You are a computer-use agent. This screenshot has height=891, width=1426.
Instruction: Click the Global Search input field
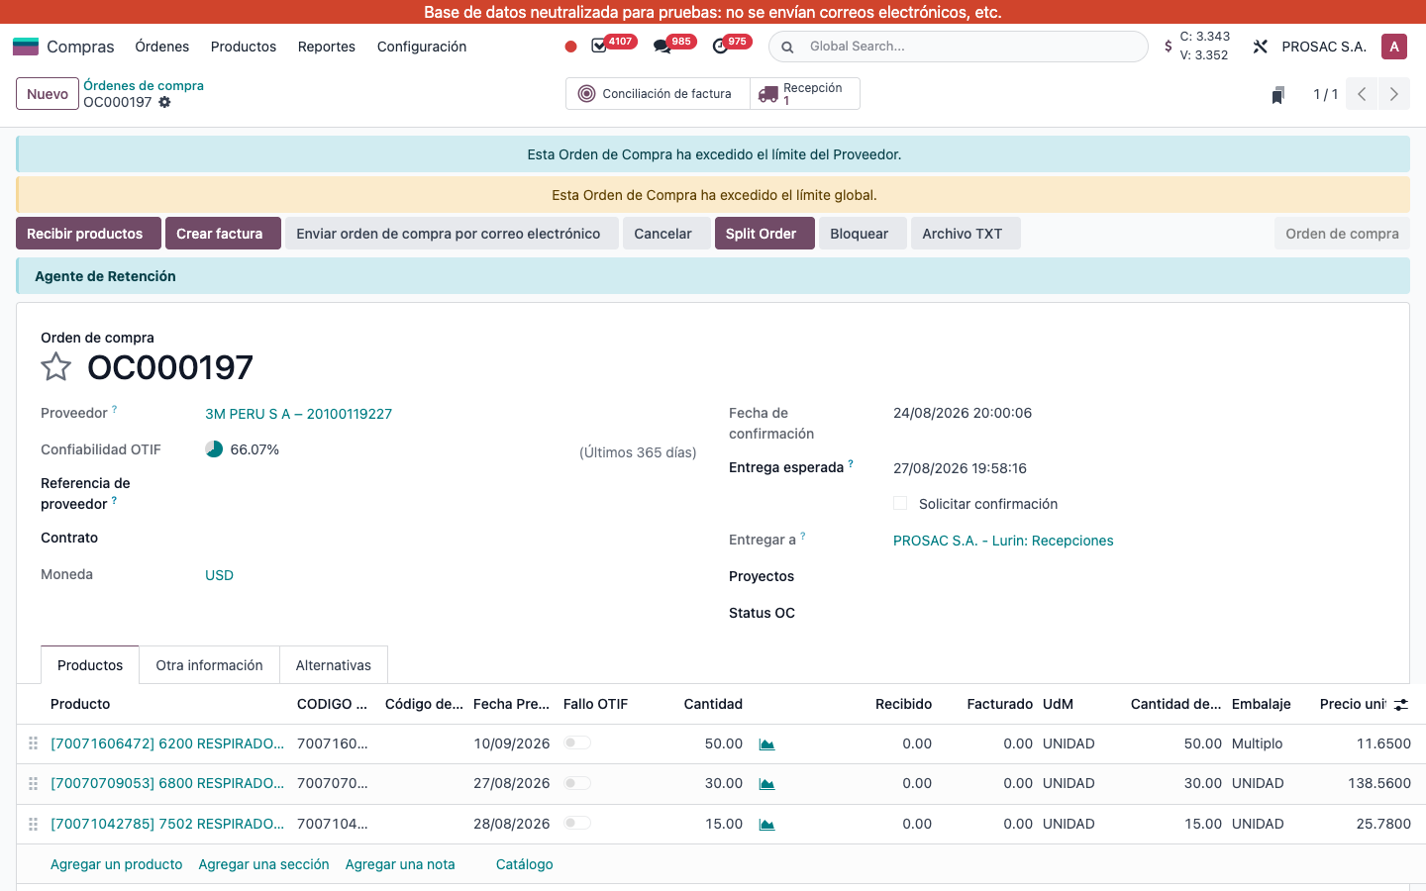pos(970,47)
